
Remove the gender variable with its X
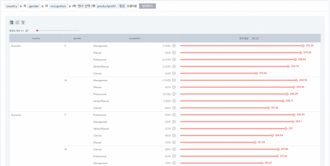coord(43,6)
